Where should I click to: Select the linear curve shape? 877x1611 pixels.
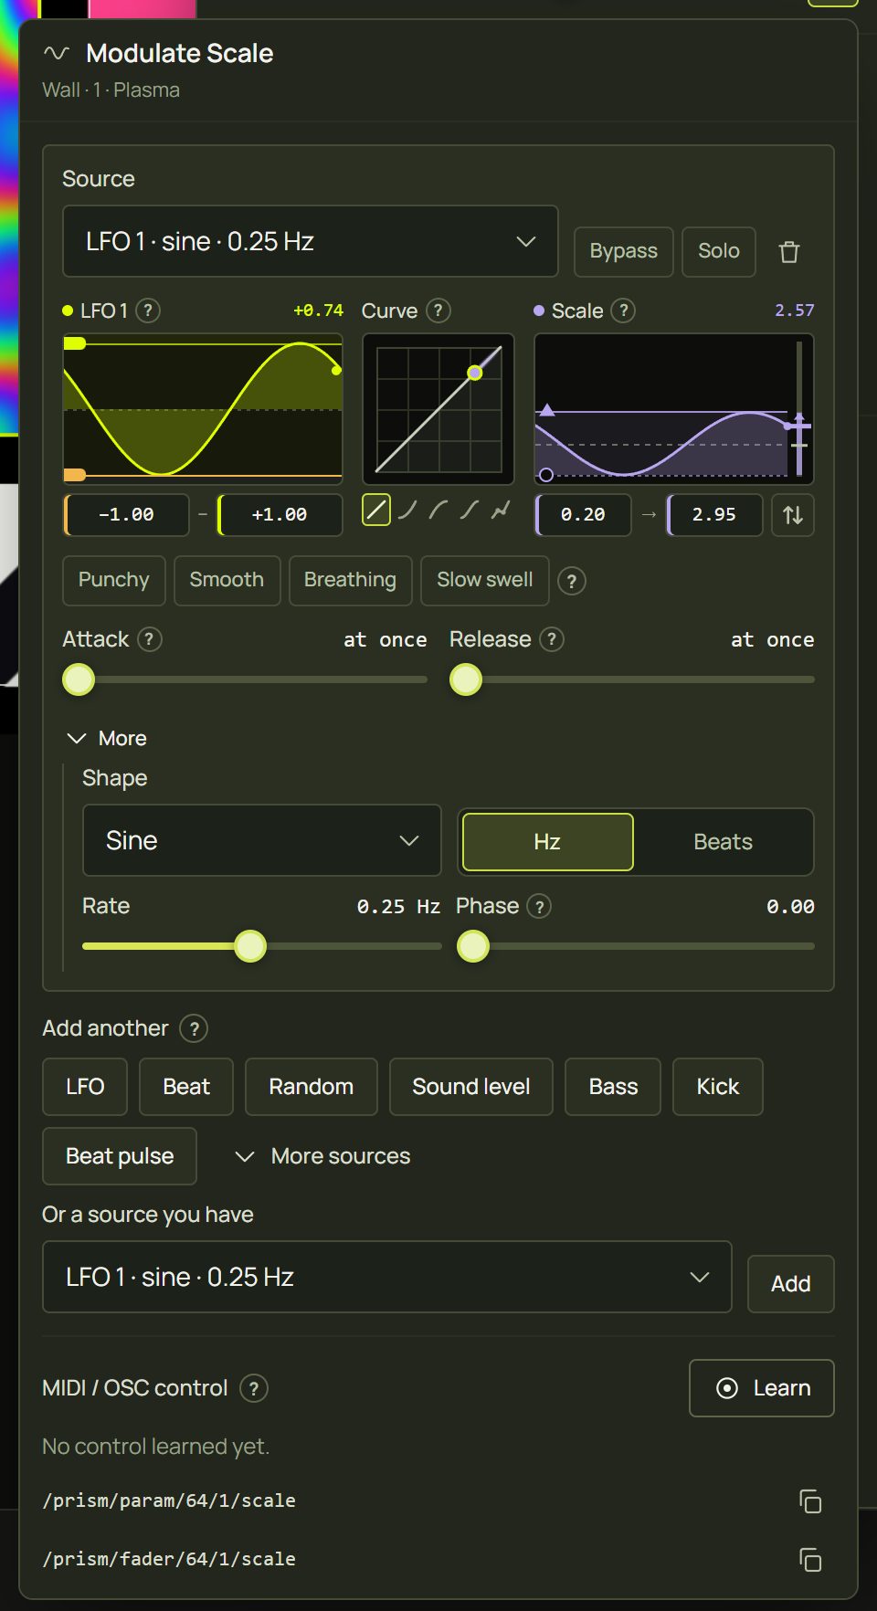click(376, 510)
